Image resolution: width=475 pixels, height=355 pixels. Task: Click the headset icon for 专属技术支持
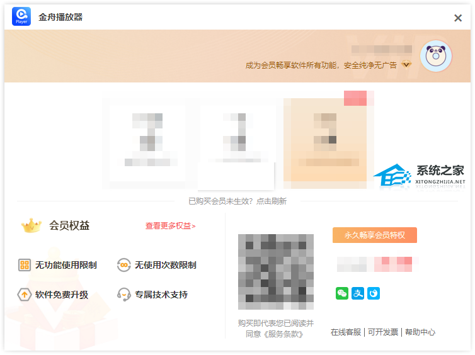[x=124, y=295]
